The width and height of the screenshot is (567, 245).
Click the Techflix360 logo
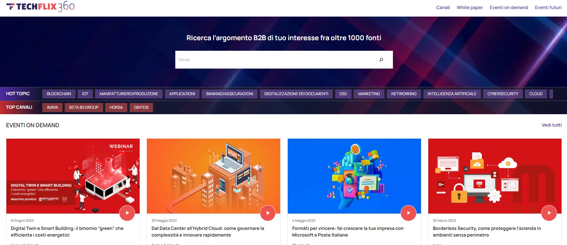40,7
